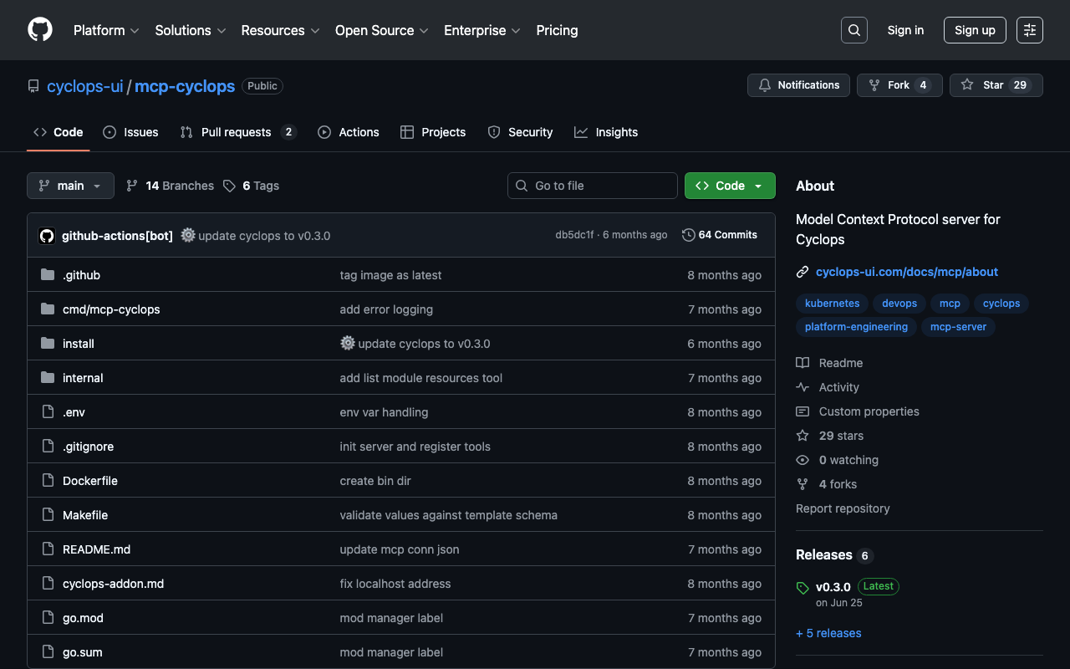Open the v0.3.0 latest release
Image resolution: width=1070 pixels, height=669 pixels.
833,587
